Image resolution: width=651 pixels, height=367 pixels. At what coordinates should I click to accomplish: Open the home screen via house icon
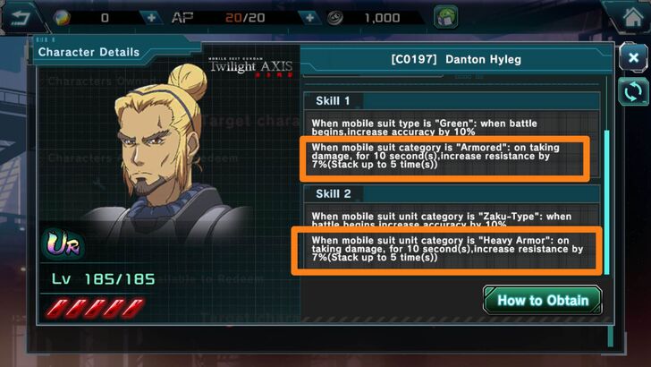[632, 18]
